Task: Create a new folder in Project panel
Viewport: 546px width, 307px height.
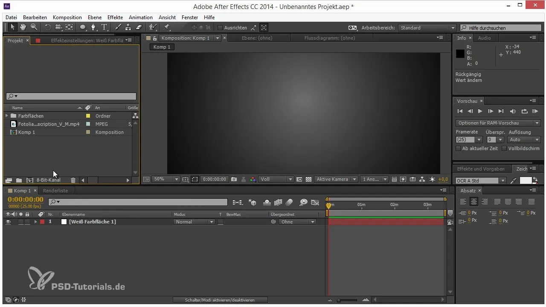Action: [x=19, y=180]
